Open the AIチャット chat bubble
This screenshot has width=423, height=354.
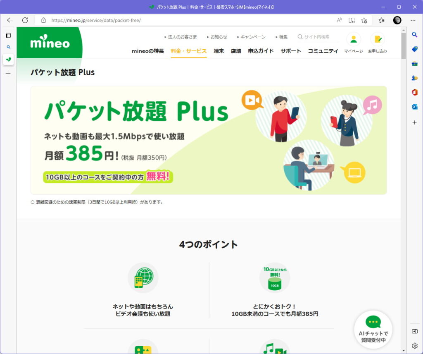pyautogui.click(x=373, y=330)
